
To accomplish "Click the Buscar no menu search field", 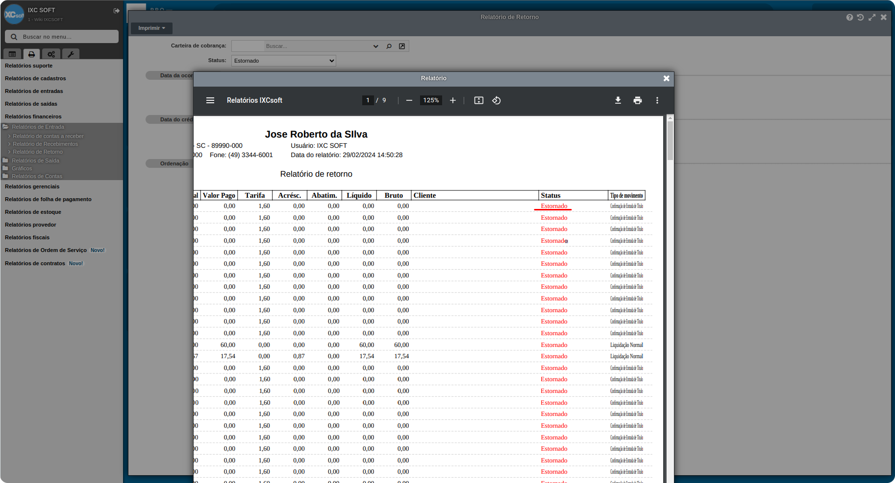I will [62, 37].
